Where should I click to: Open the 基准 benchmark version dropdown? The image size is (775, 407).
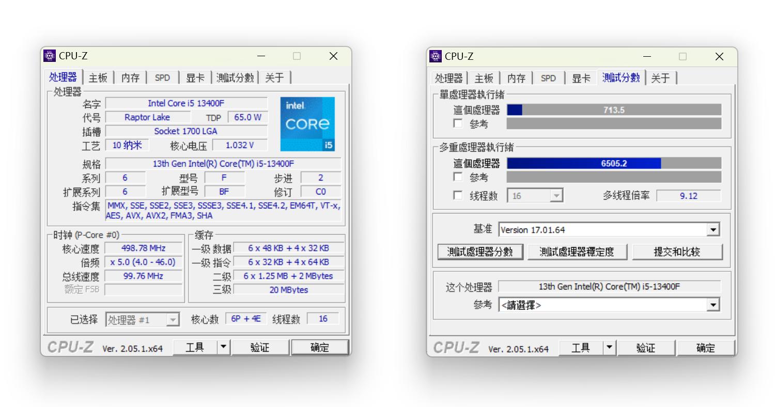click(714, 229)
